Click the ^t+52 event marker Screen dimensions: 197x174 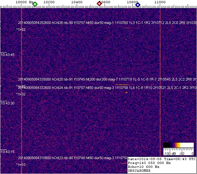[x=21, y=30]
